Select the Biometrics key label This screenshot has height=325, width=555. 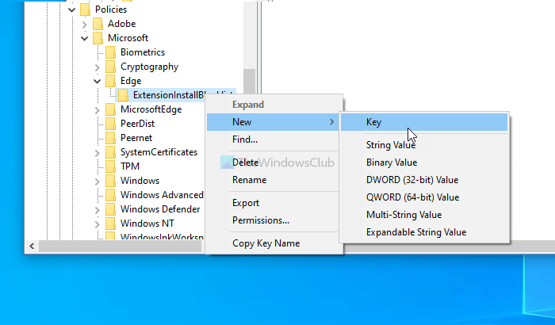coord(143,52)
